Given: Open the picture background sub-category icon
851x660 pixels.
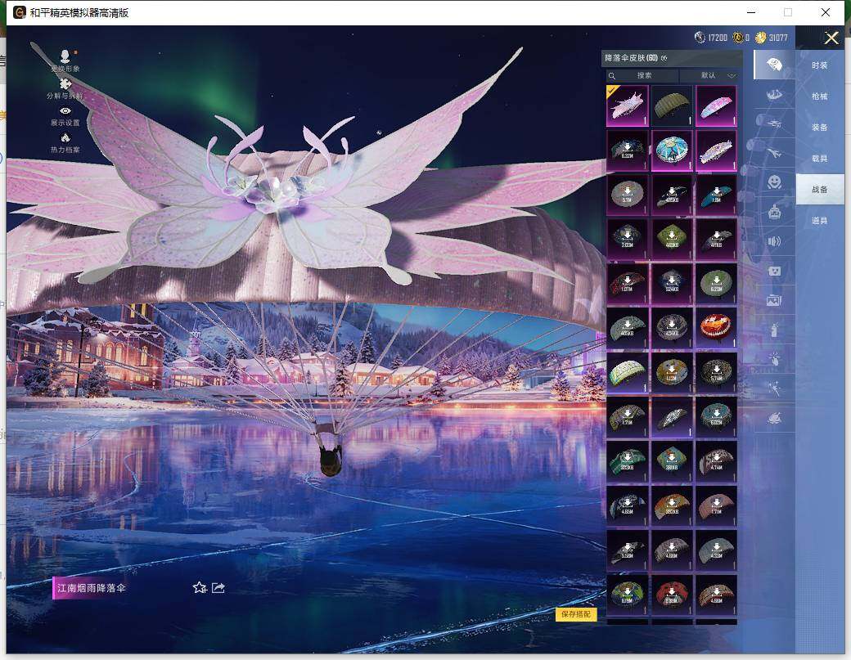Looking at the screenshot, I should coord(774,299).
